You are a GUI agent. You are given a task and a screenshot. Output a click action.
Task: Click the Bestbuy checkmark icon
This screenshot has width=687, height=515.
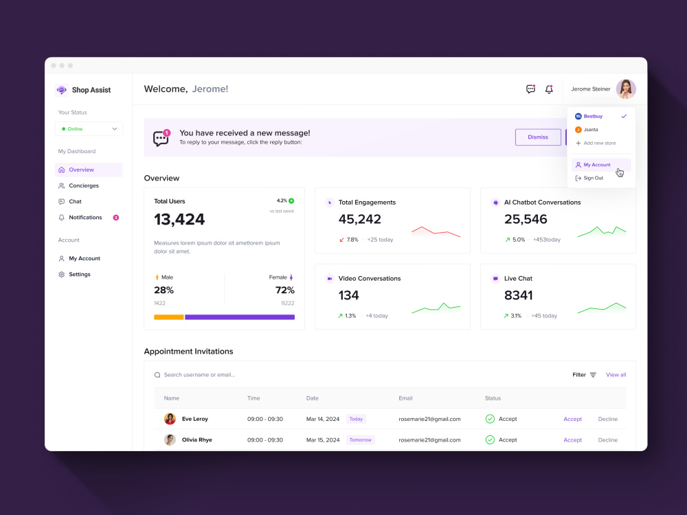tap(624, 116)
